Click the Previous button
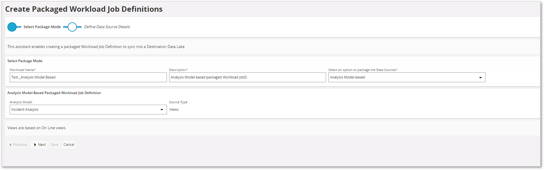This screenshot has width=544, height=170. 18,145
